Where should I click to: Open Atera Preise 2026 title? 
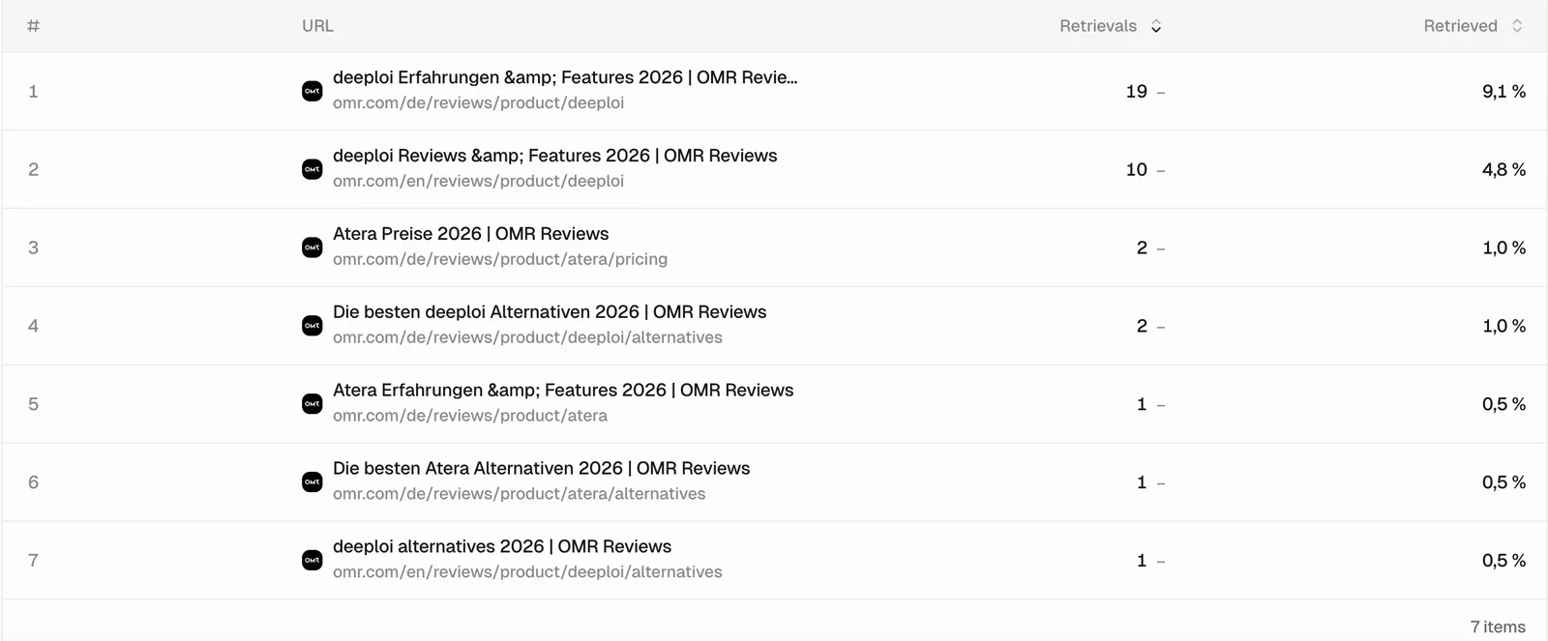point(470,234)
